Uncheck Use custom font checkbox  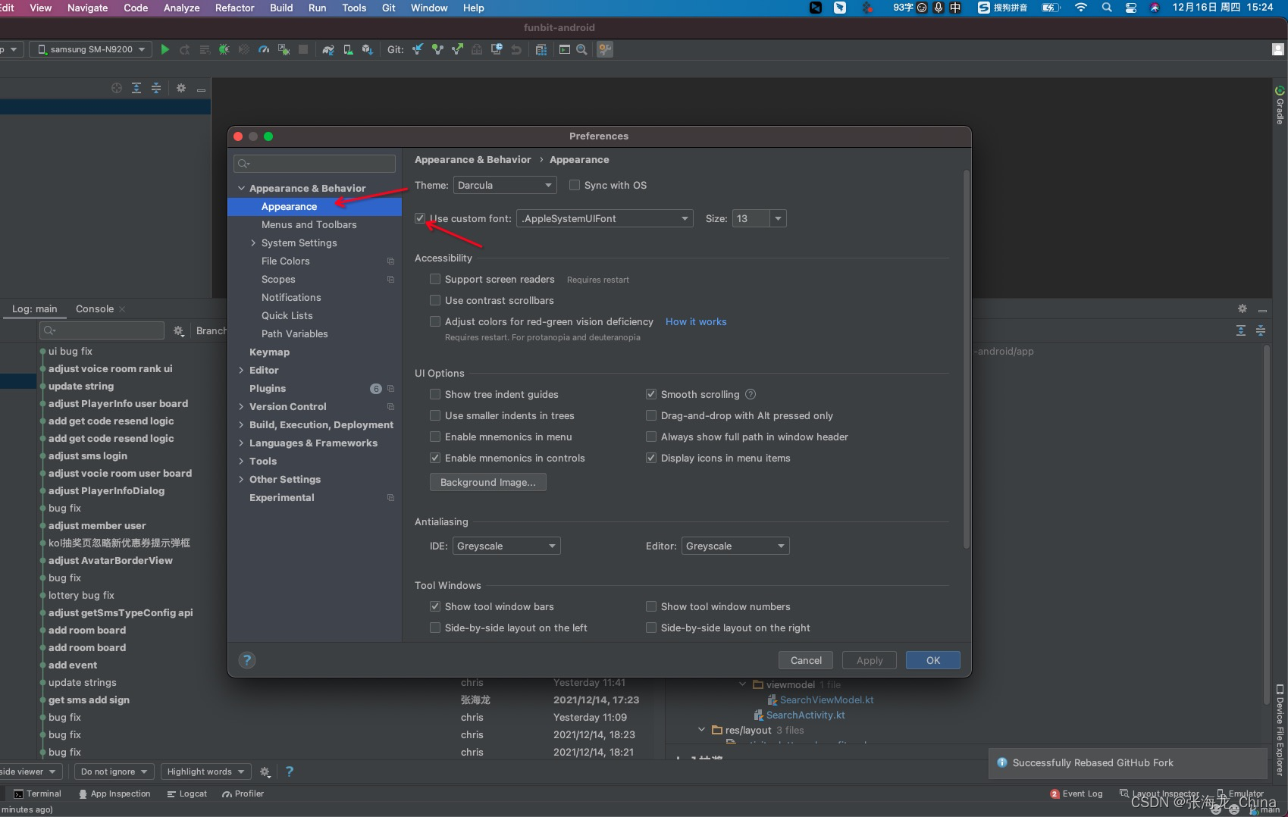click(420, 218)
